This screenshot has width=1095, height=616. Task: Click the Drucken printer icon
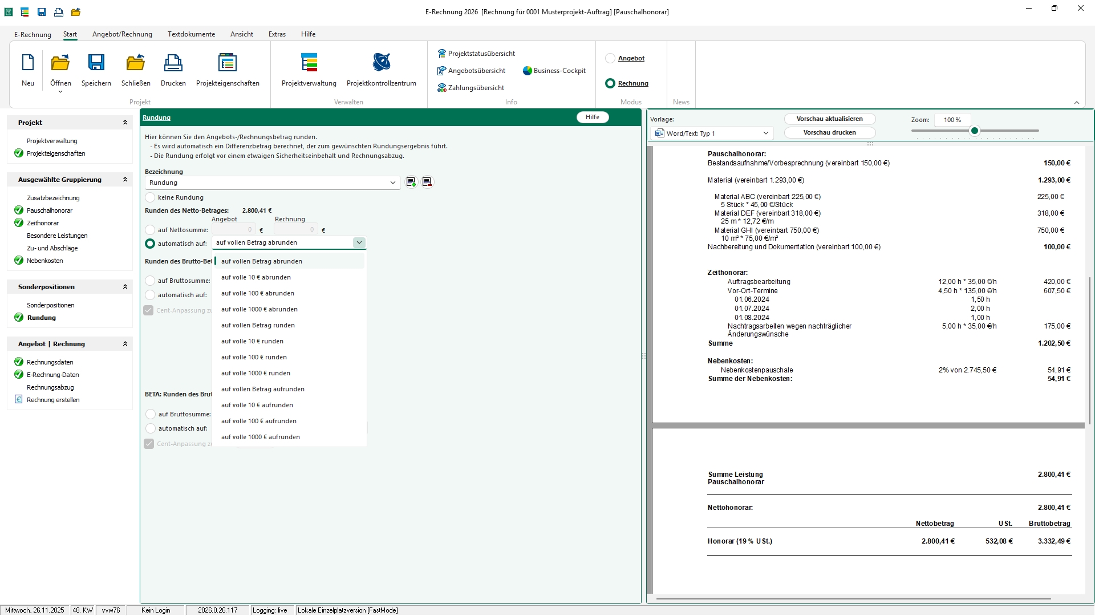click(173, 63)
